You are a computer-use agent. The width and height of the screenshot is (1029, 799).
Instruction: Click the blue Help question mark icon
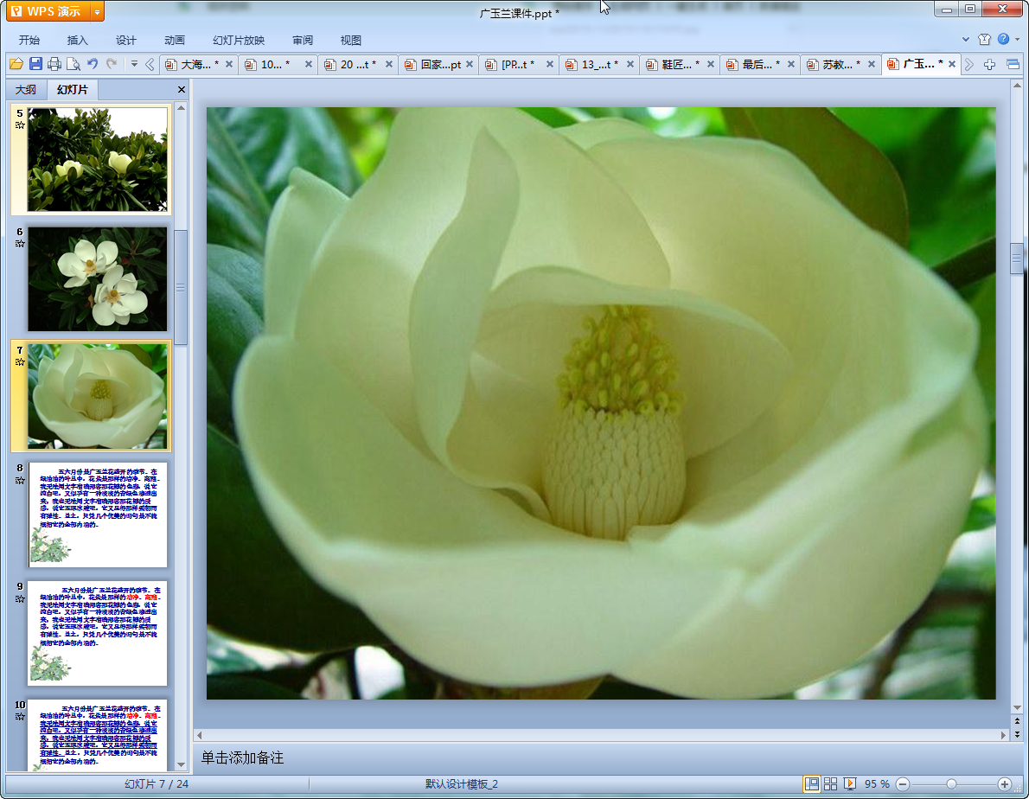click(x=1003, y=40)
